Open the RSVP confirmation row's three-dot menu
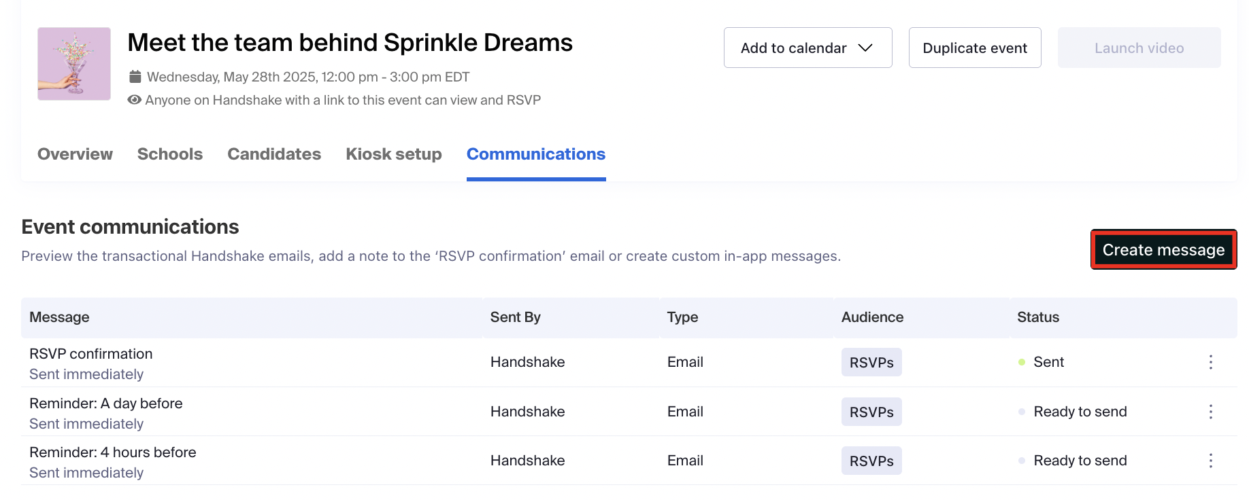Screen dimensions: 1249x500 pyautogui.click(x=1210, y=362)
